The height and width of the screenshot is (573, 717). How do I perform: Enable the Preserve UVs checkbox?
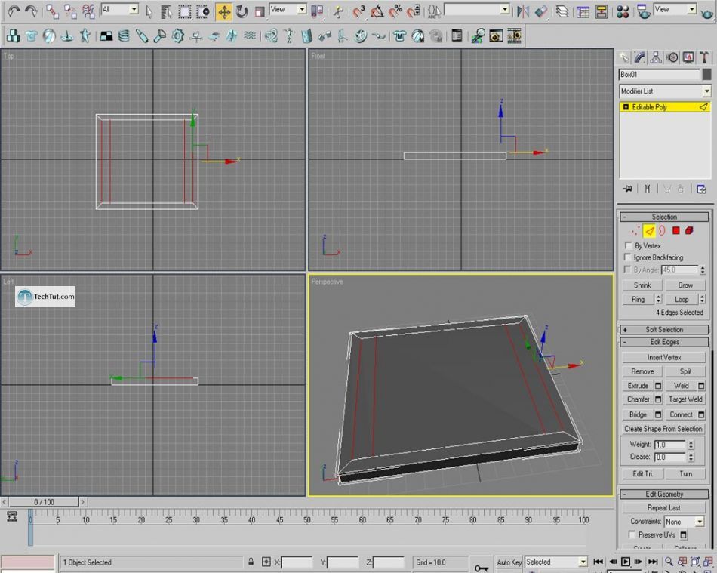coord(632,534)
